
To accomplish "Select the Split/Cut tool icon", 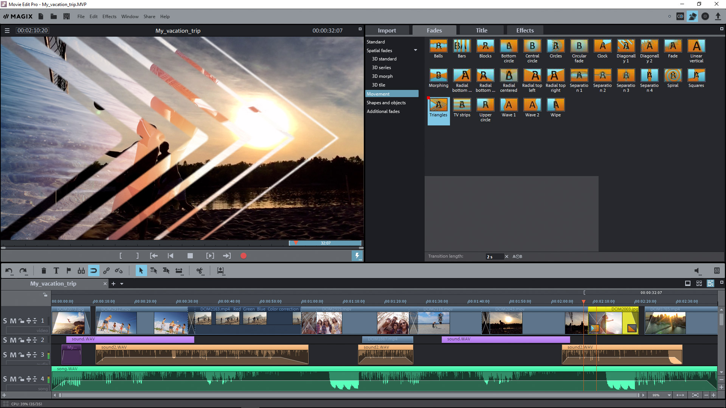I will click(x=200, y=270).
